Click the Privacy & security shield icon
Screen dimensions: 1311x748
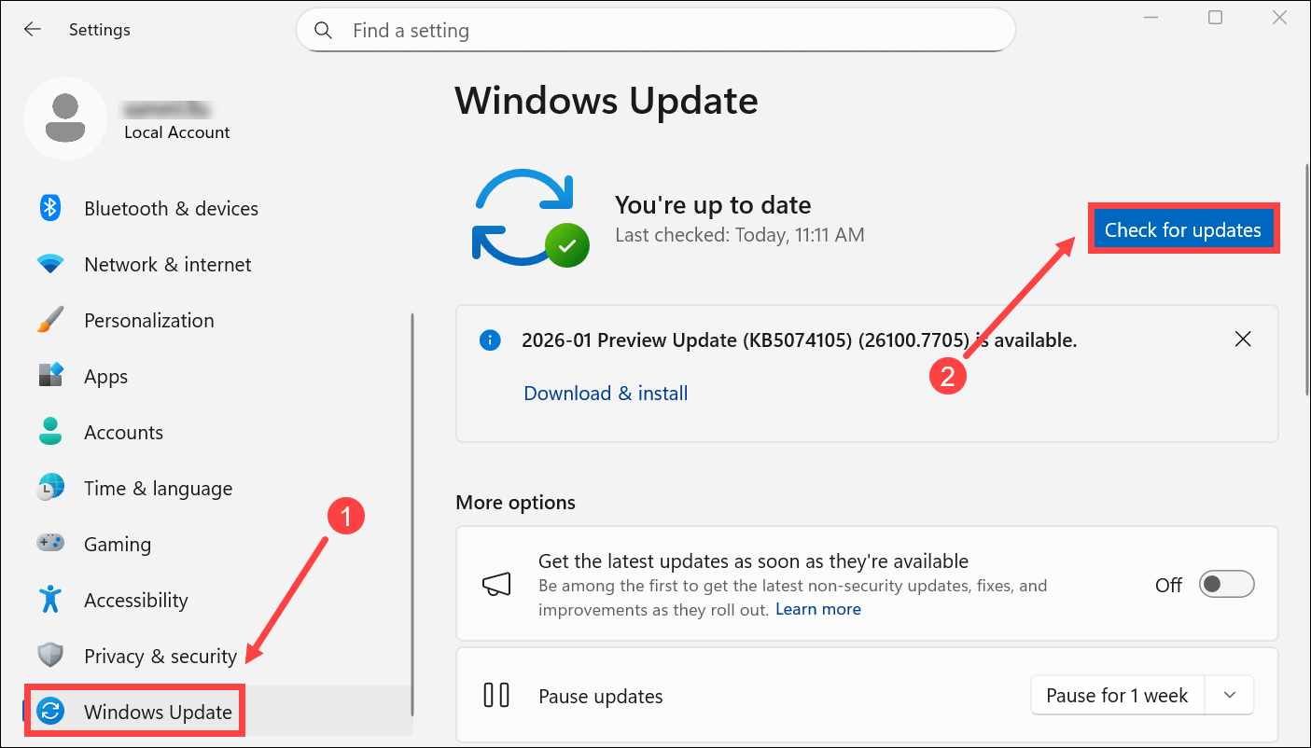(50, 656)
